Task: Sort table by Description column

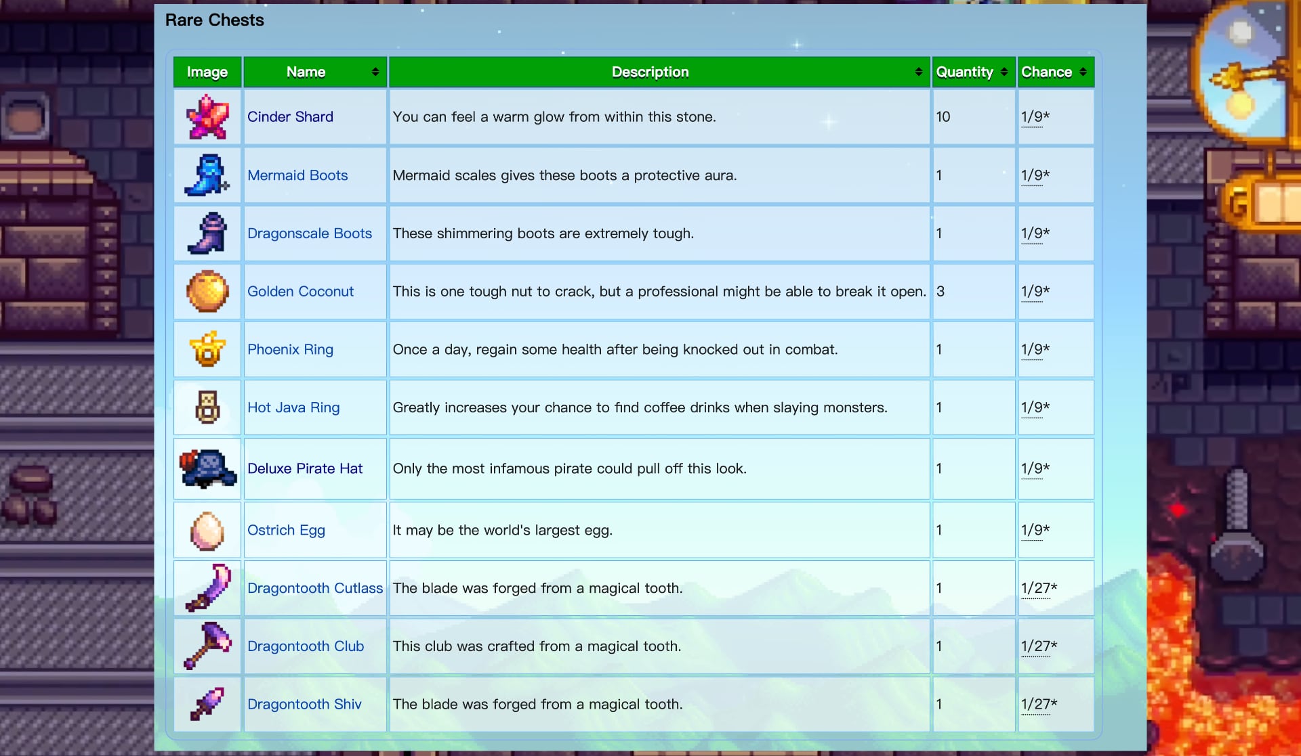Action: coord(659,72)
